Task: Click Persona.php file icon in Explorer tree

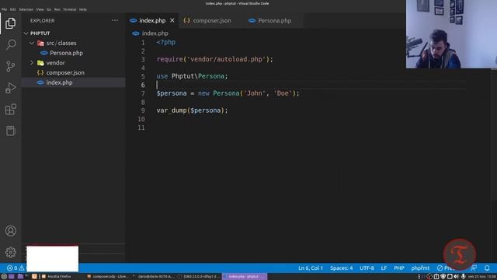Action: [x=44, y=53]
